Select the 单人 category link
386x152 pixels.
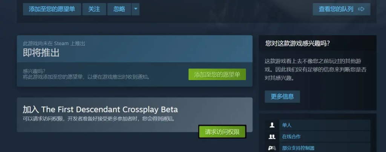click(x=287, y=125)
